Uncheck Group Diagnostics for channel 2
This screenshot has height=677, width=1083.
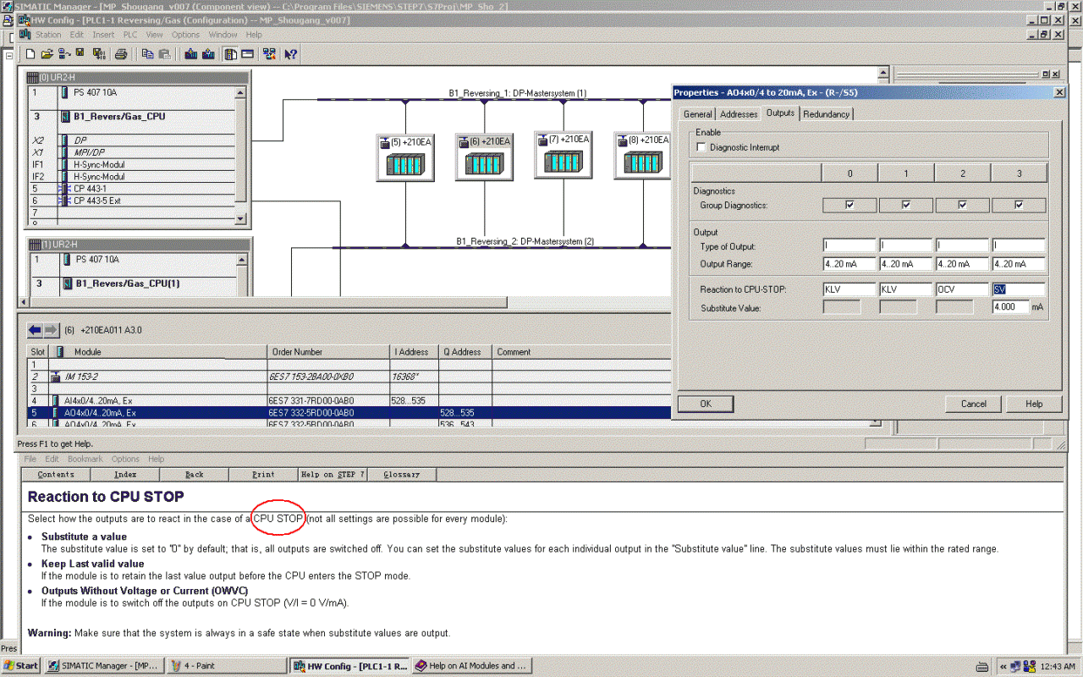click(x=962, y=205)
